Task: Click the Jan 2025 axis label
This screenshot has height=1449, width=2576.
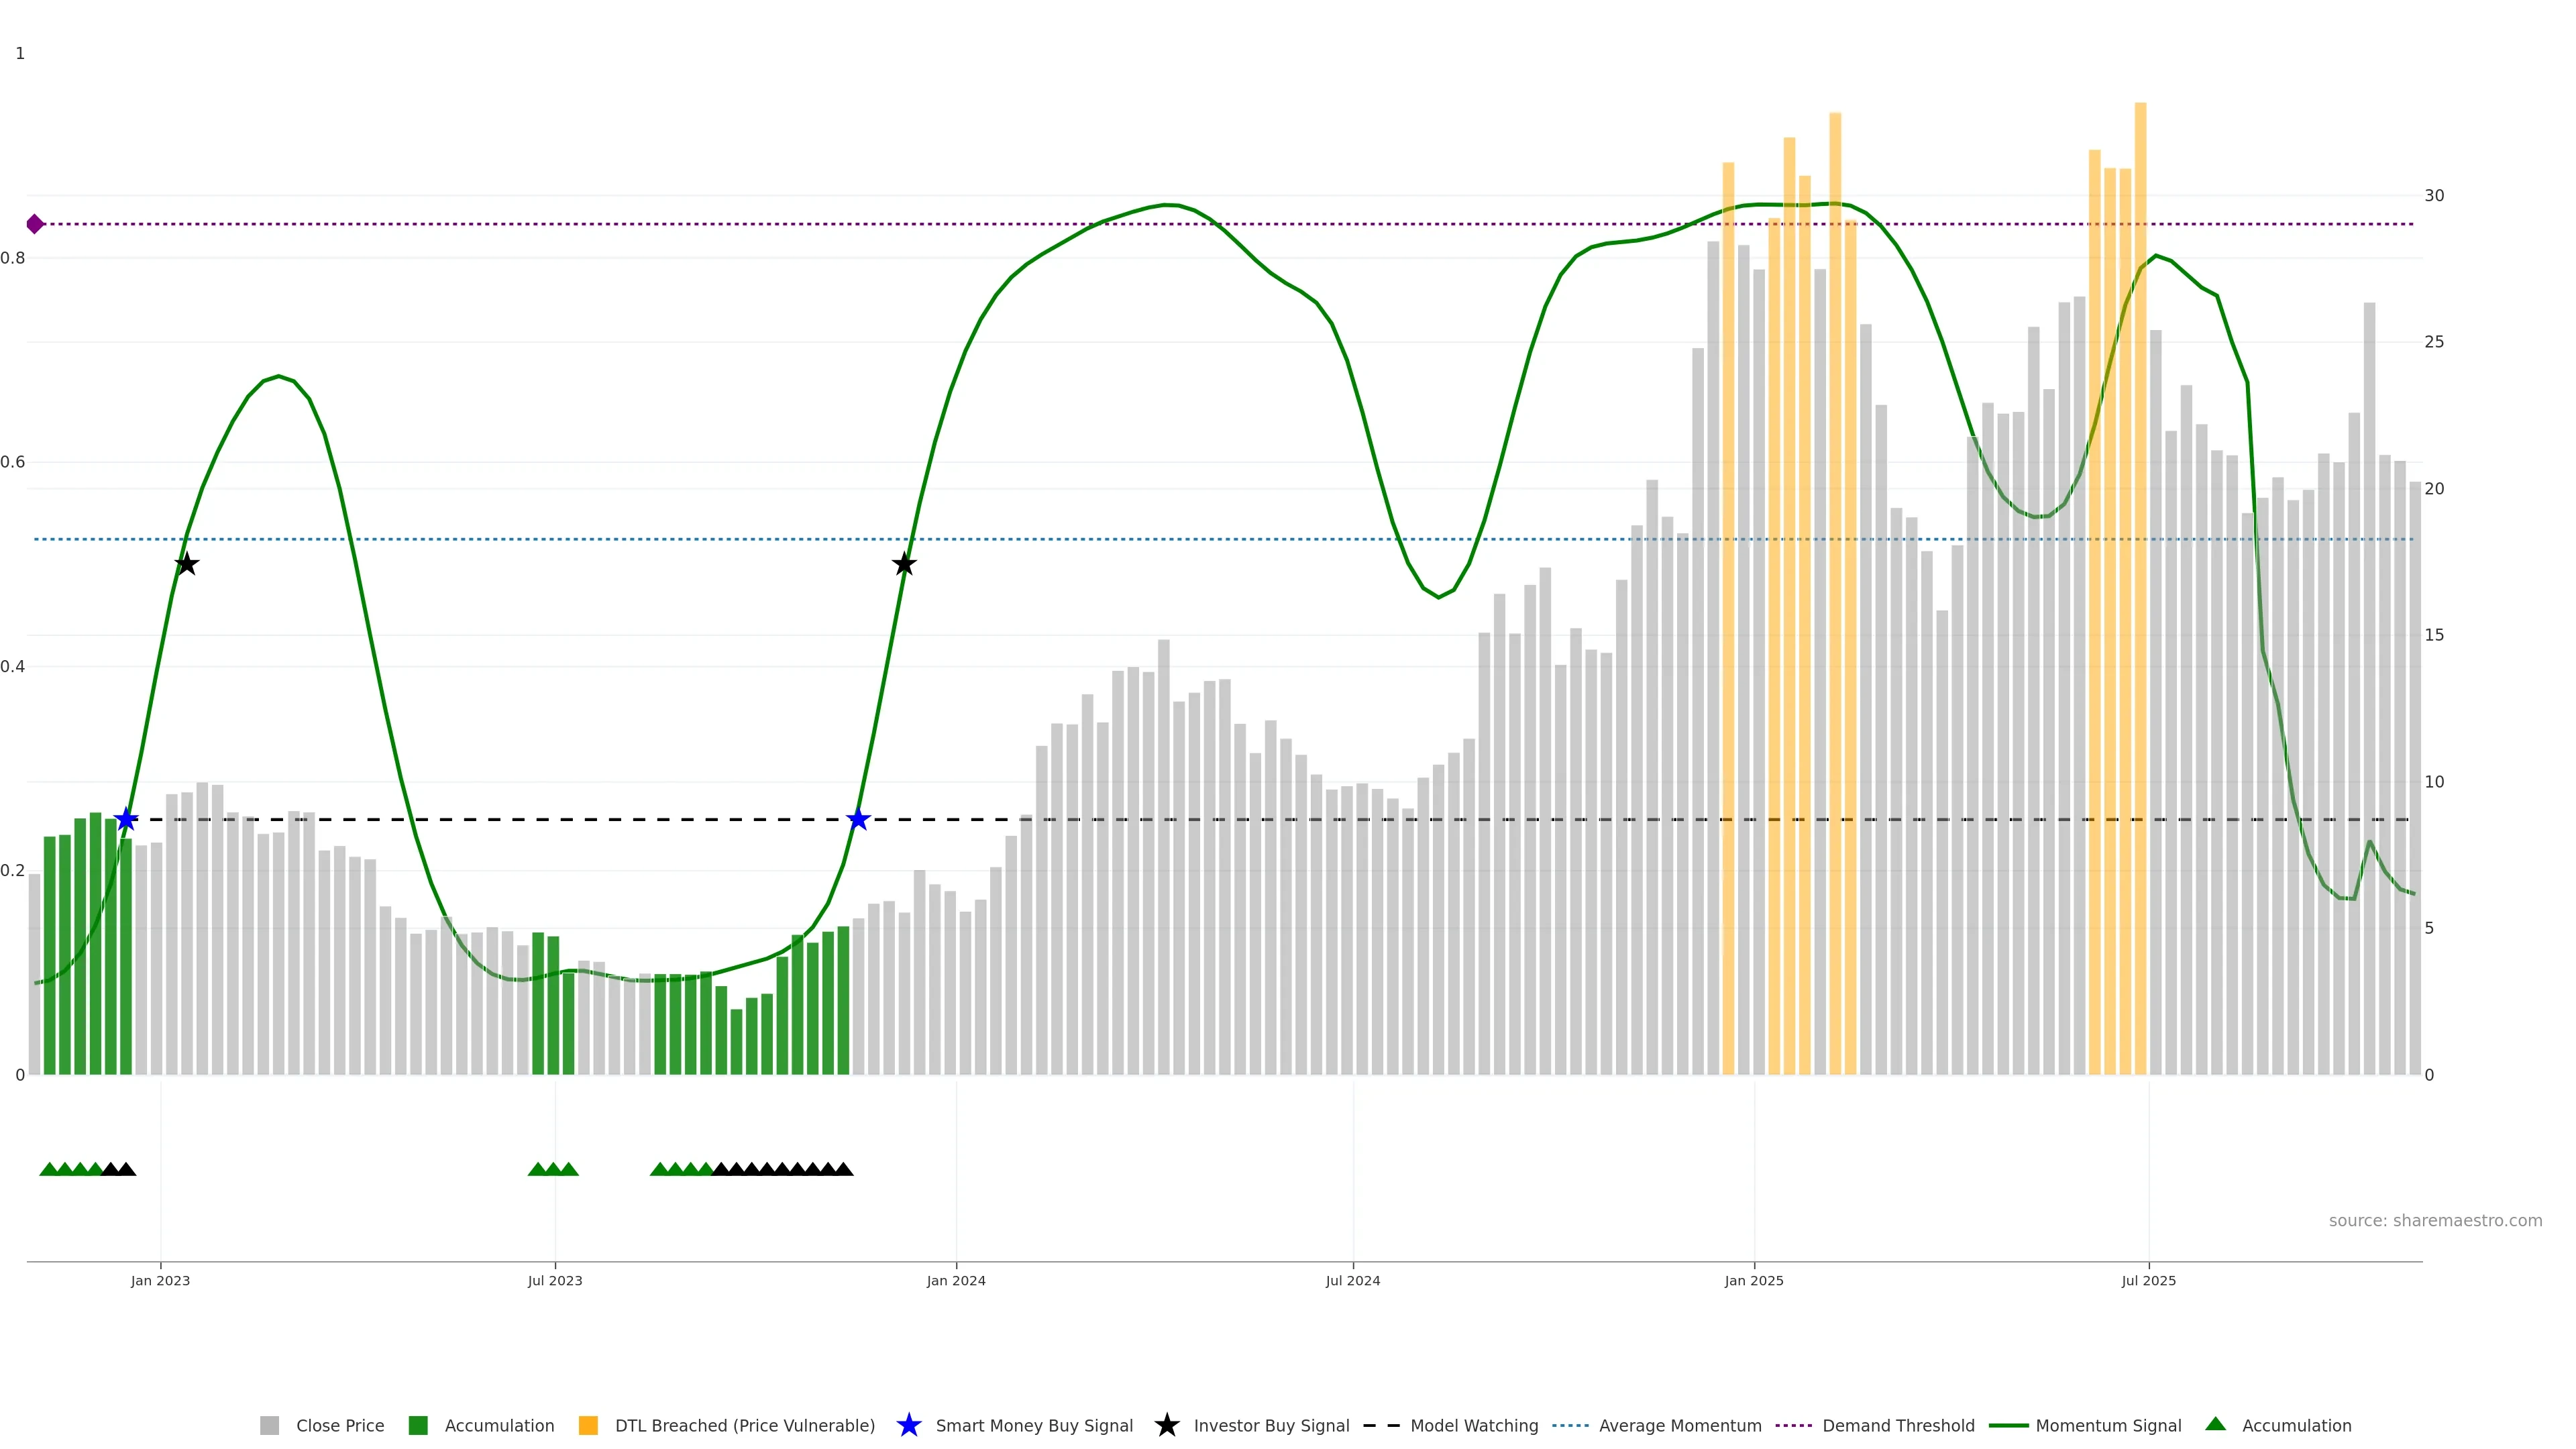Action: (1753, 1280)
